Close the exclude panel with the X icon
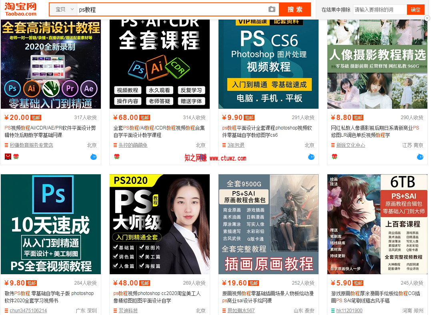 tap(427, 18)
